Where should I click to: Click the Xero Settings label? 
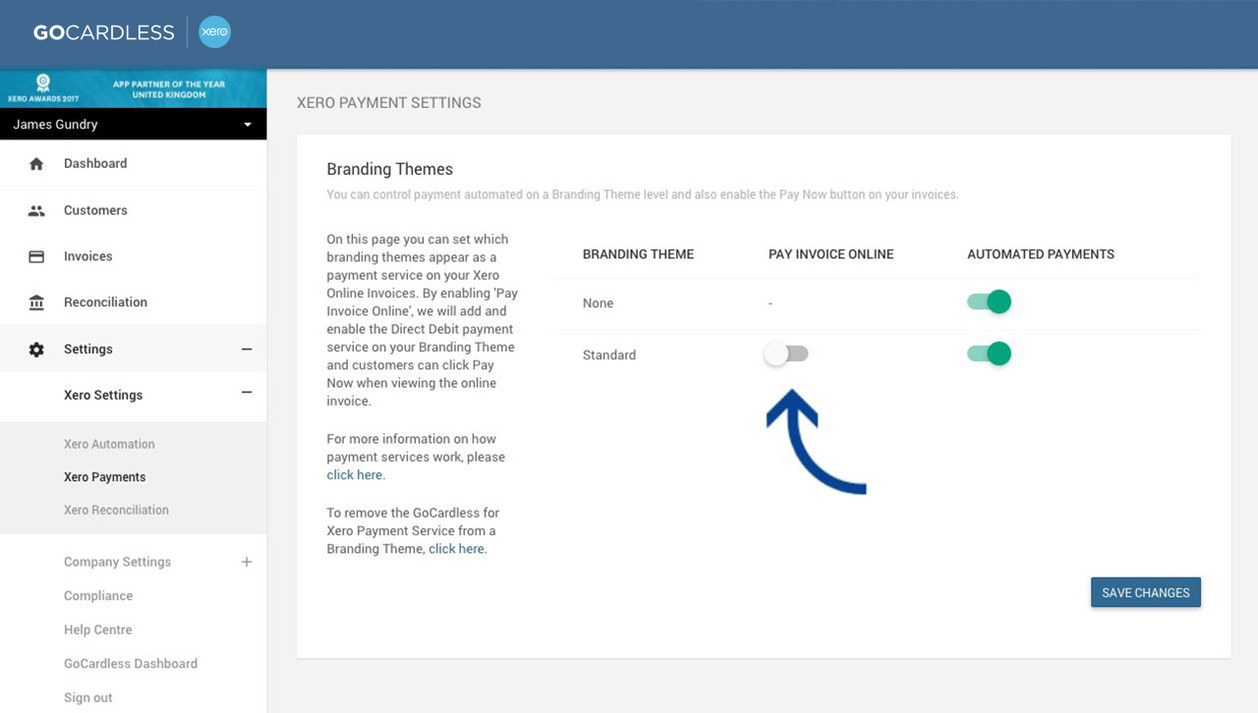coord(103,395)
